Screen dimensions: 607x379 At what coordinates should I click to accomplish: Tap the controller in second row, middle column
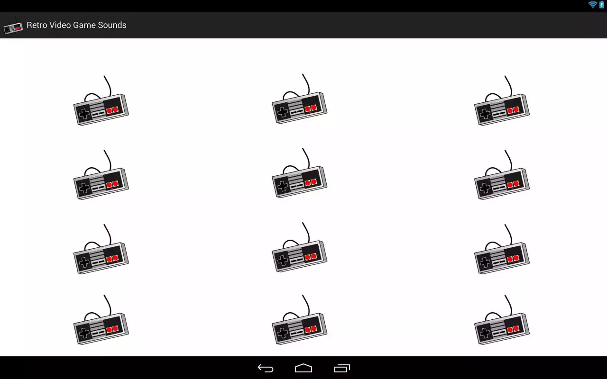[x=299, y=172]
